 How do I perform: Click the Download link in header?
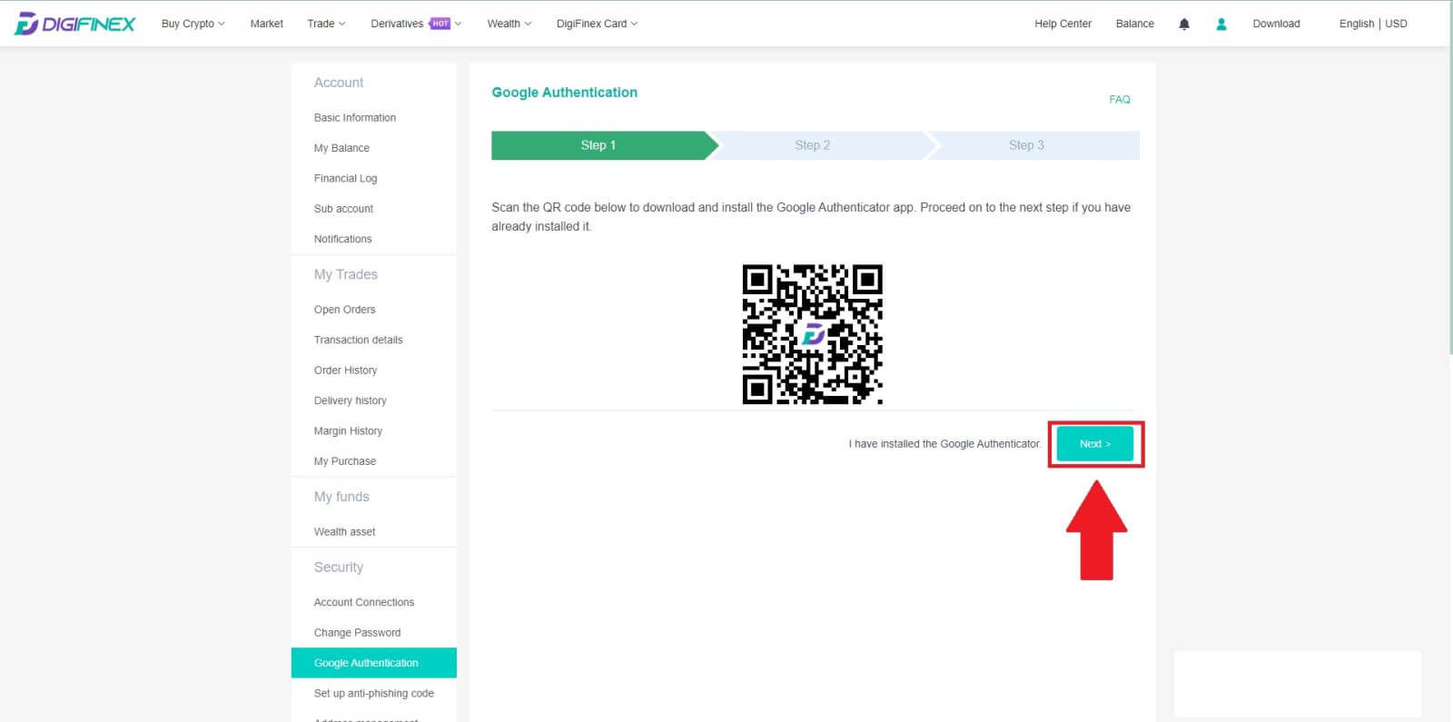(1276, 24)
